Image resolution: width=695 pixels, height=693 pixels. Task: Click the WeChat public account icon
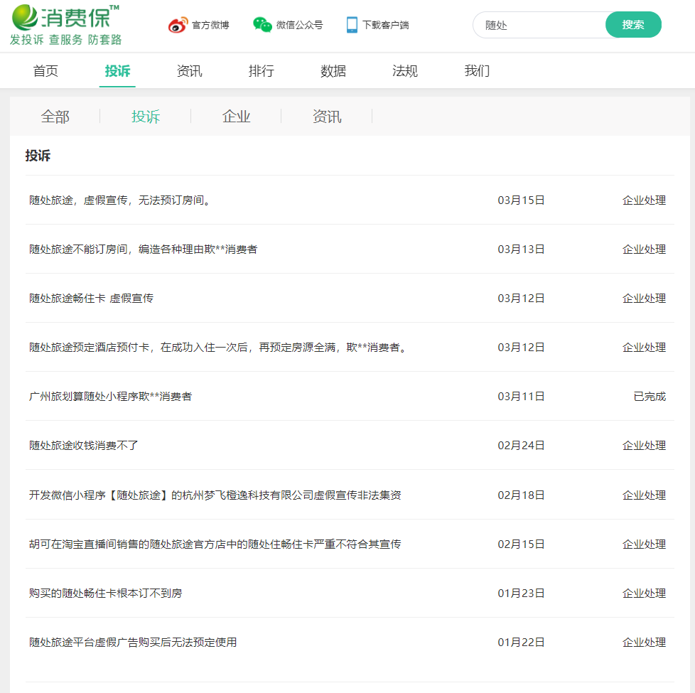pyautogui.click(x=262, y=24)
